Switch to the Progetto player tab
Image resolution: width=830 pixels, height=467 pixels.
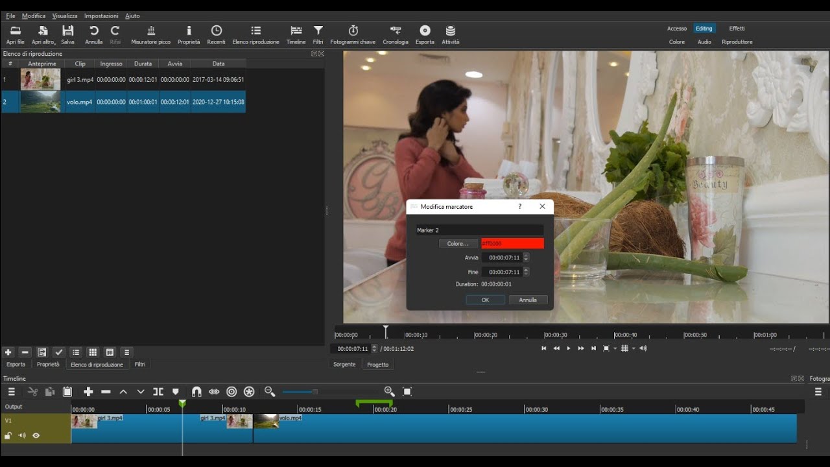(377, 365)
